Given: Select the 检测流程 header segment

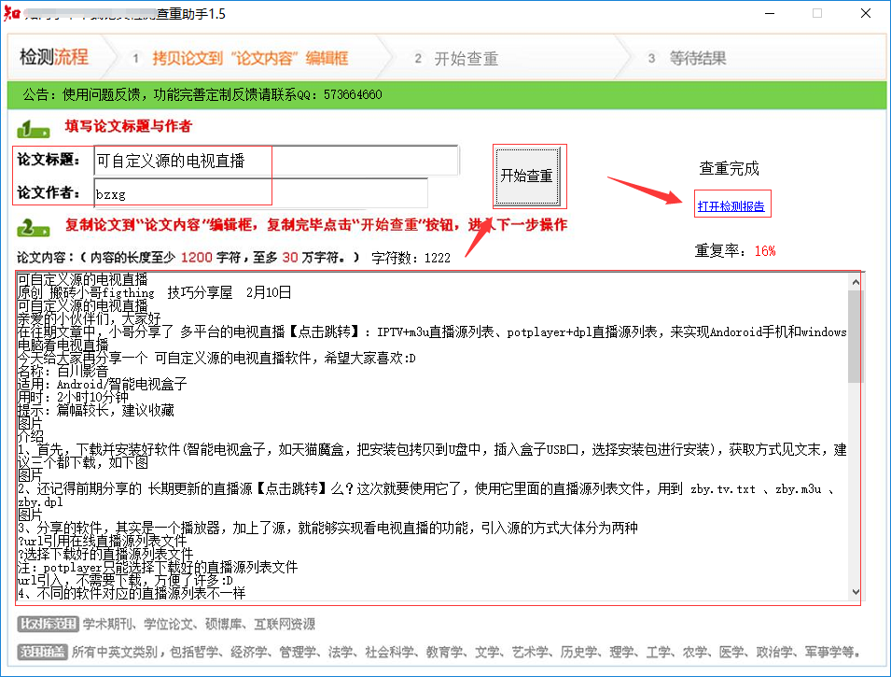Looking at the screenshot, I should [56, 57].
